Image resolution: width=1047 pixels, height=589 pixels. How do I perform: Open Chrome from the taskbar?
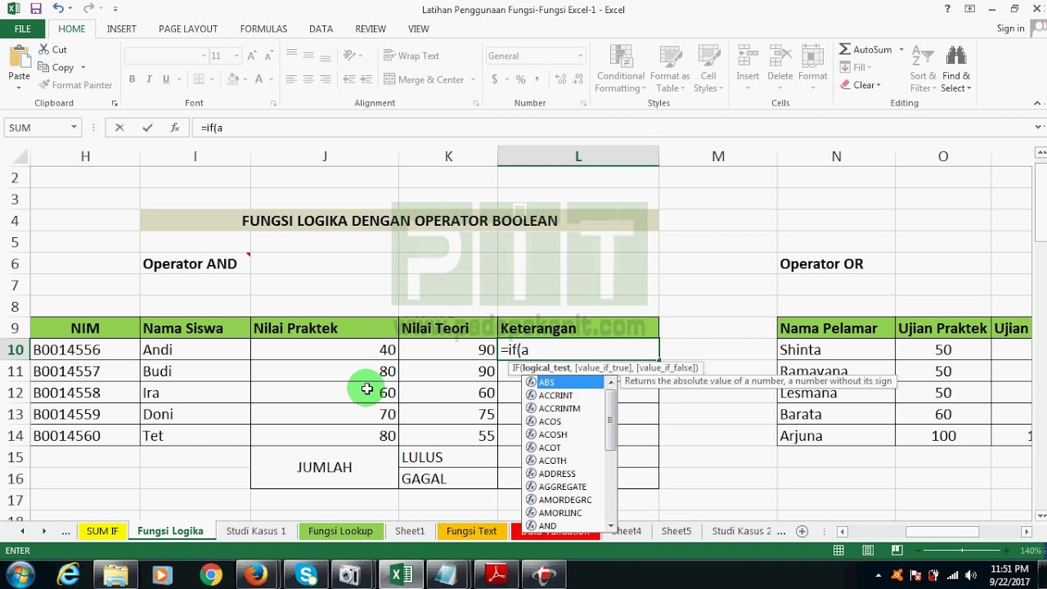click(x=210, y=574)
